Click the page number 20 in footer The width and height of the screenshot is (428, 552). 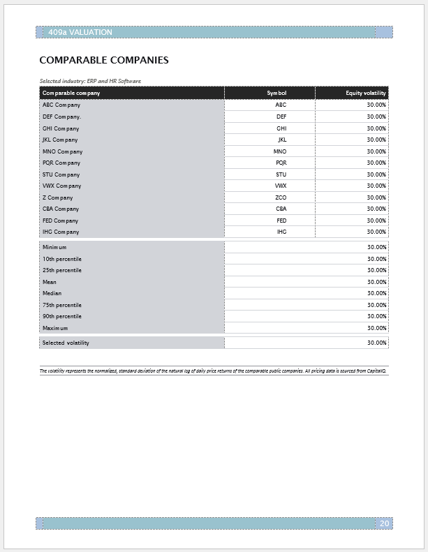click(x=385, y=523)
